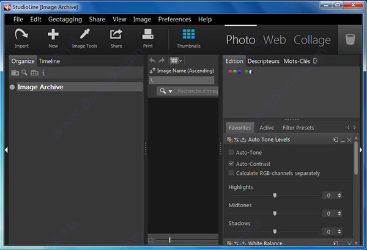Screen dimensions: 367x250
Task: Adjust the Midtones value stepper
Action: click(x=339, y=213)
